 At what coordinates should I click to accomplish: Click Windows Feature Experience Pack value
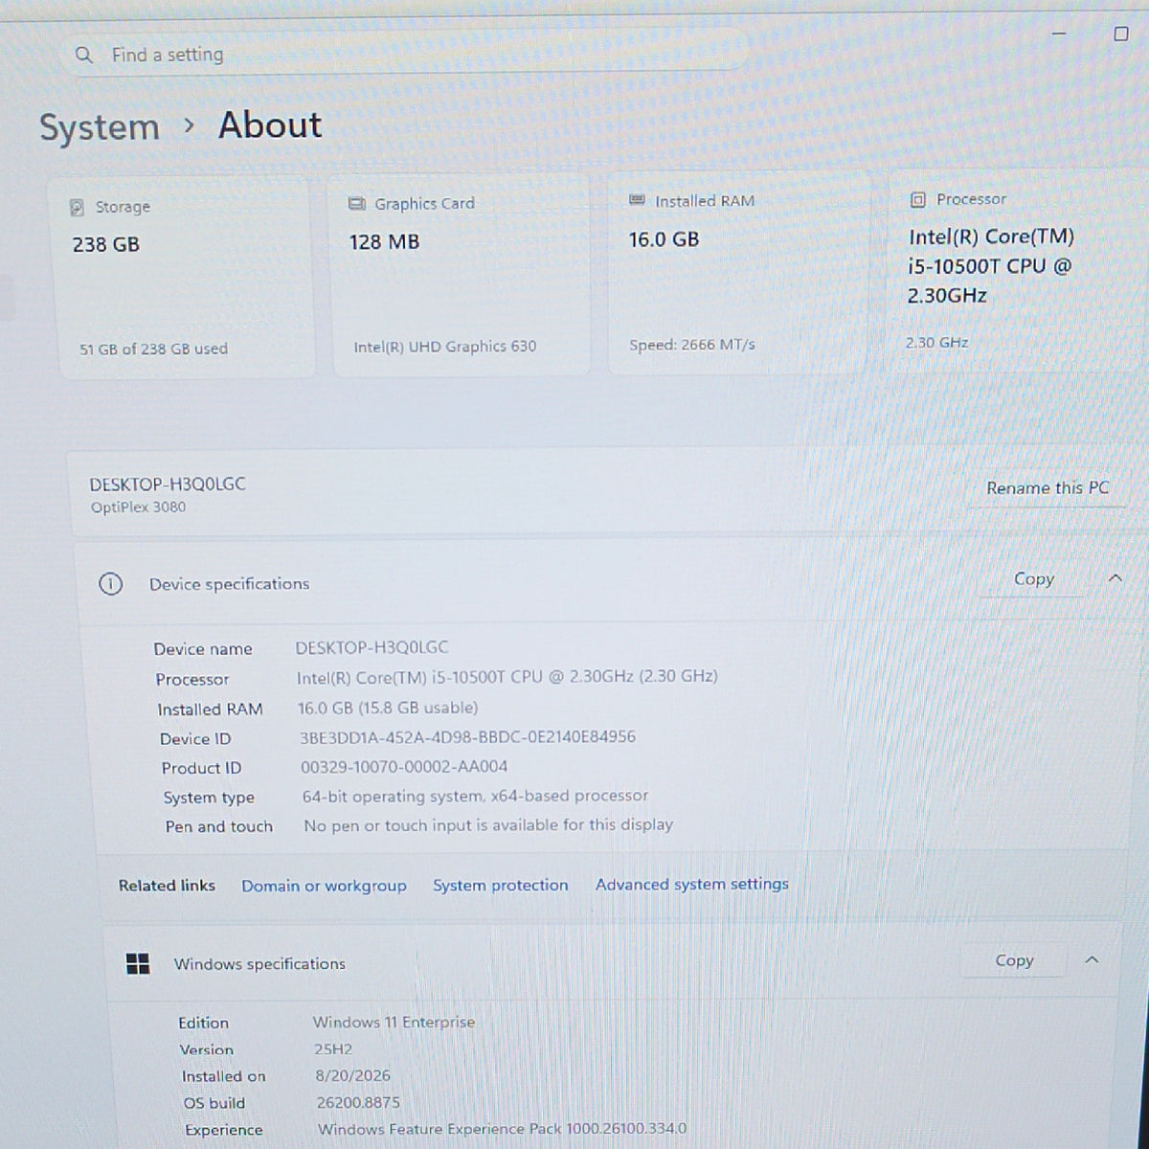[502, 1130]
